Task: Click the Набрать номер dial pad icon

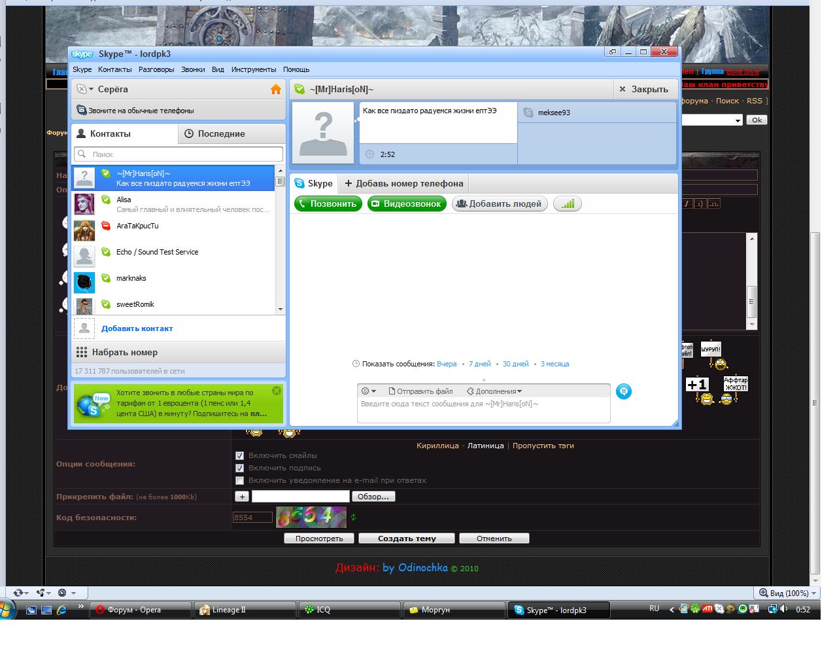Action: point(82,352)
